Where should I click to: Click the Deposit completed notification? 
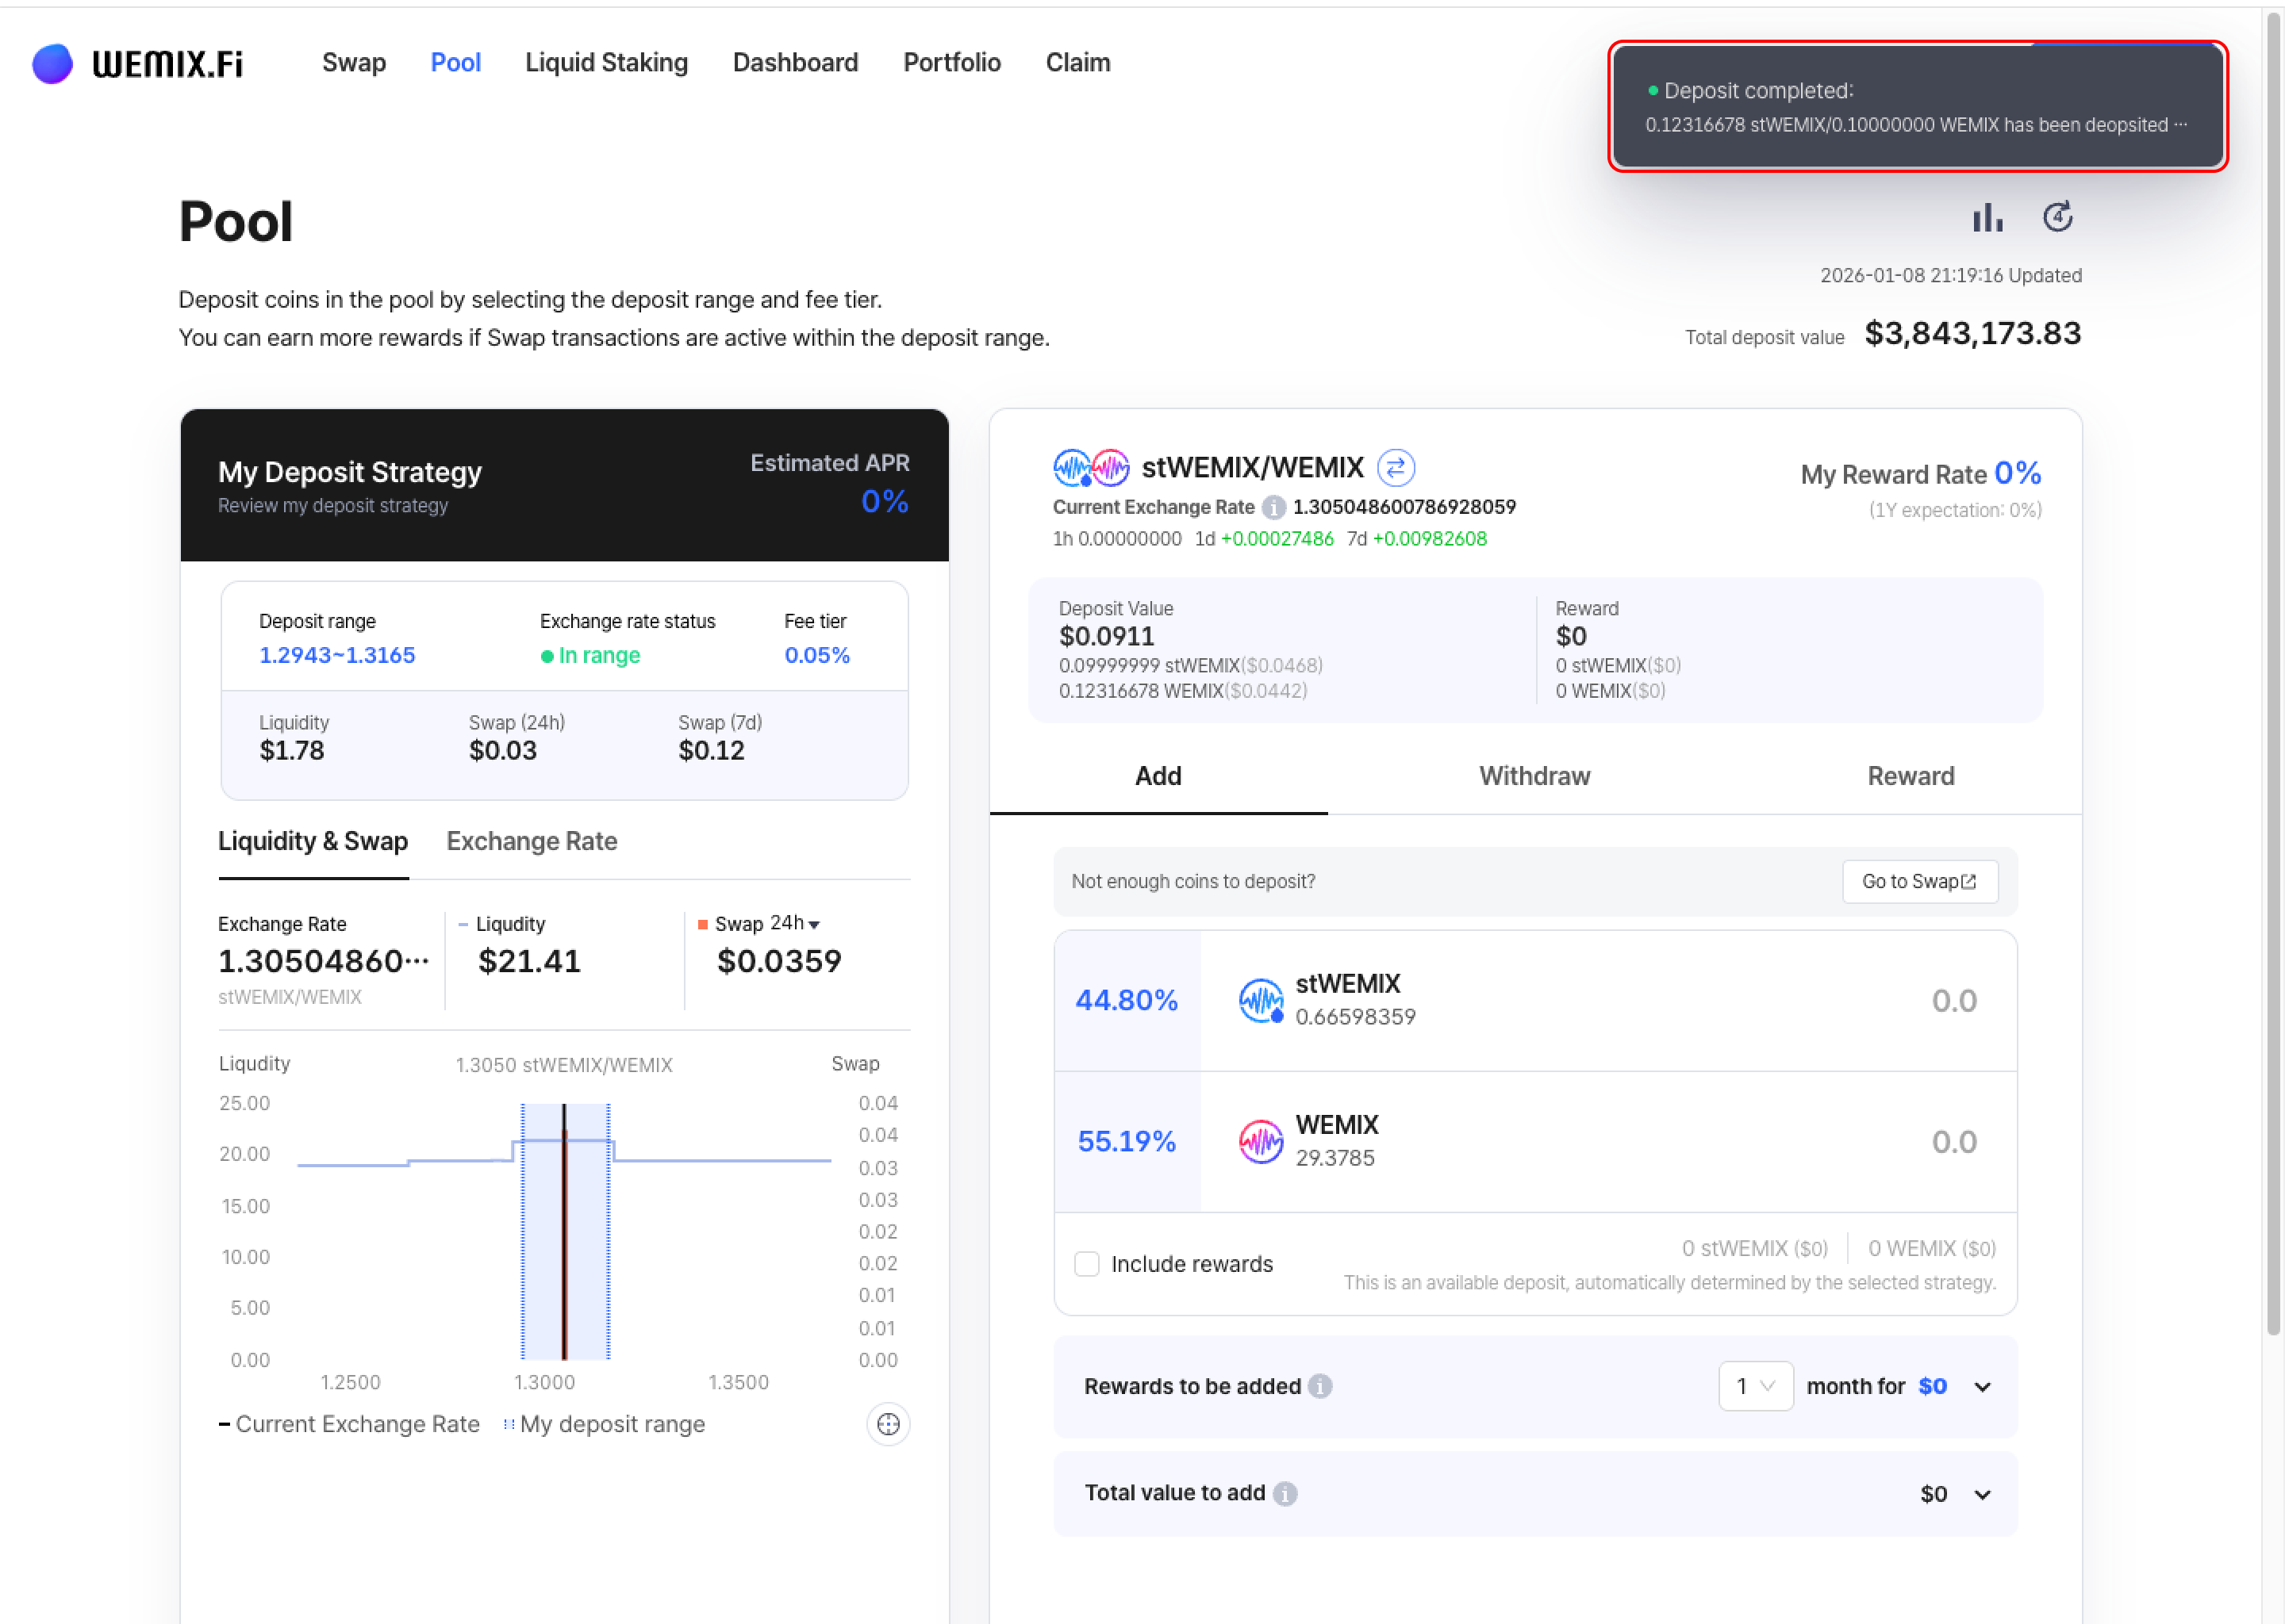click(1917, 106)
